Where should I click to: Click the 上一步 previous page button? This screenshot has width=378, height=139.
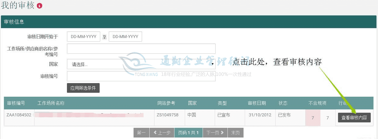tap(162, 133)
